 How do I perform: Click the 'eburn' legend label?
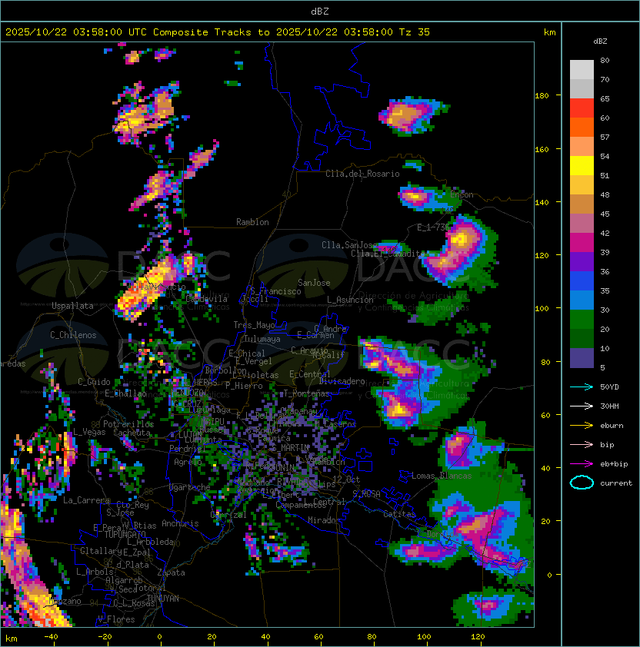pos(612,426)
